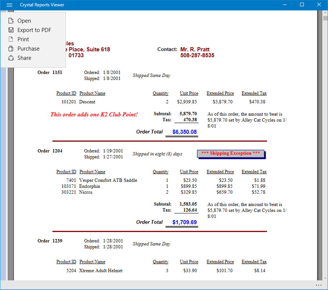This screenshot has width=328, height=290.
Task: Click the $6,350.08 order total
Action: tap(184, 132)
